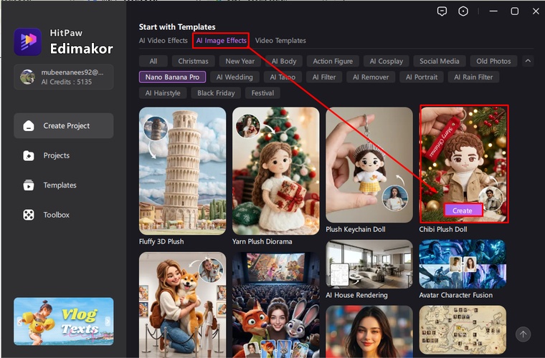The width and height of the screenshot is (545, 358).
Task: Click the Create Project home icon
Action: (x=29, y=125)
